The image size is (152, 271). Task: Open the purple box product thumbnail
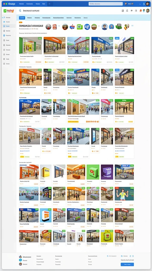click(107, 172)
